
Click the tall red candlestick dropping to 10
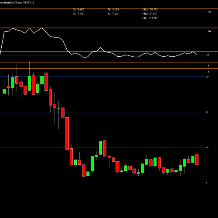[x=67, y=133]
